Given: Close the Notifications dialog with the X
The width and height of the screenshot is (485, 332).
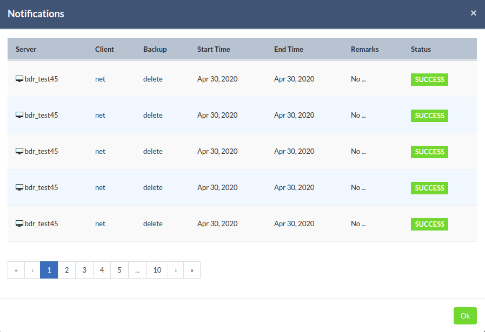Looking at the screenshot, I should coord(473,13).
